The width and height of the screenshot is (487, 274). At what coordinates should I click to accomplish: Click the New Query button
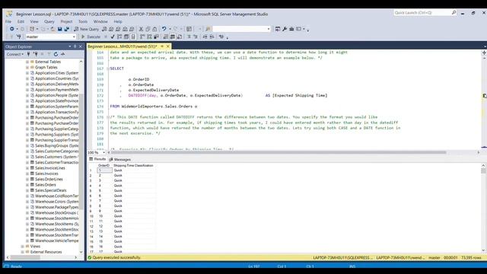click(86, 29)
